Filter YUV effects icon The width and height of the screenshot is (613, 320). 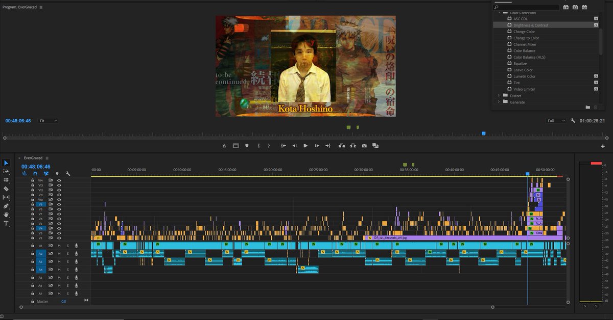pyautogui.click(x=584, y=7)
